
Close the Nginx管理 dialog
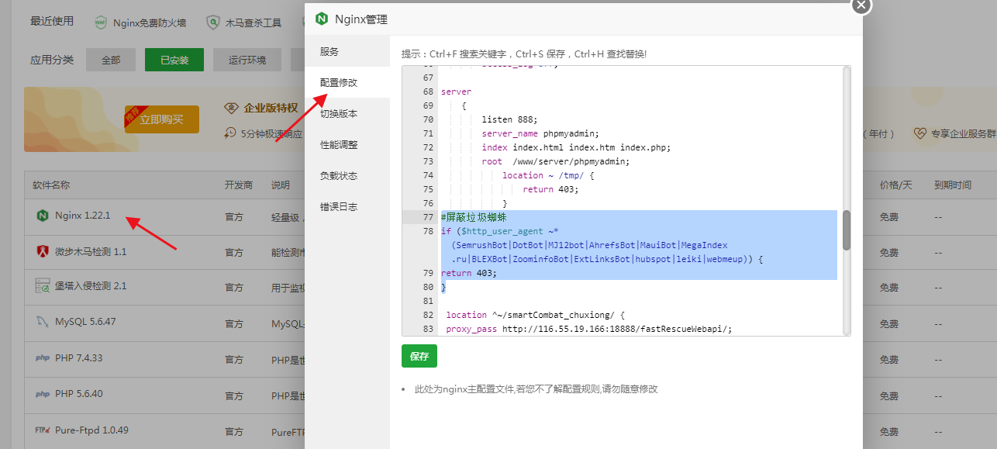(x=861, y=5)
